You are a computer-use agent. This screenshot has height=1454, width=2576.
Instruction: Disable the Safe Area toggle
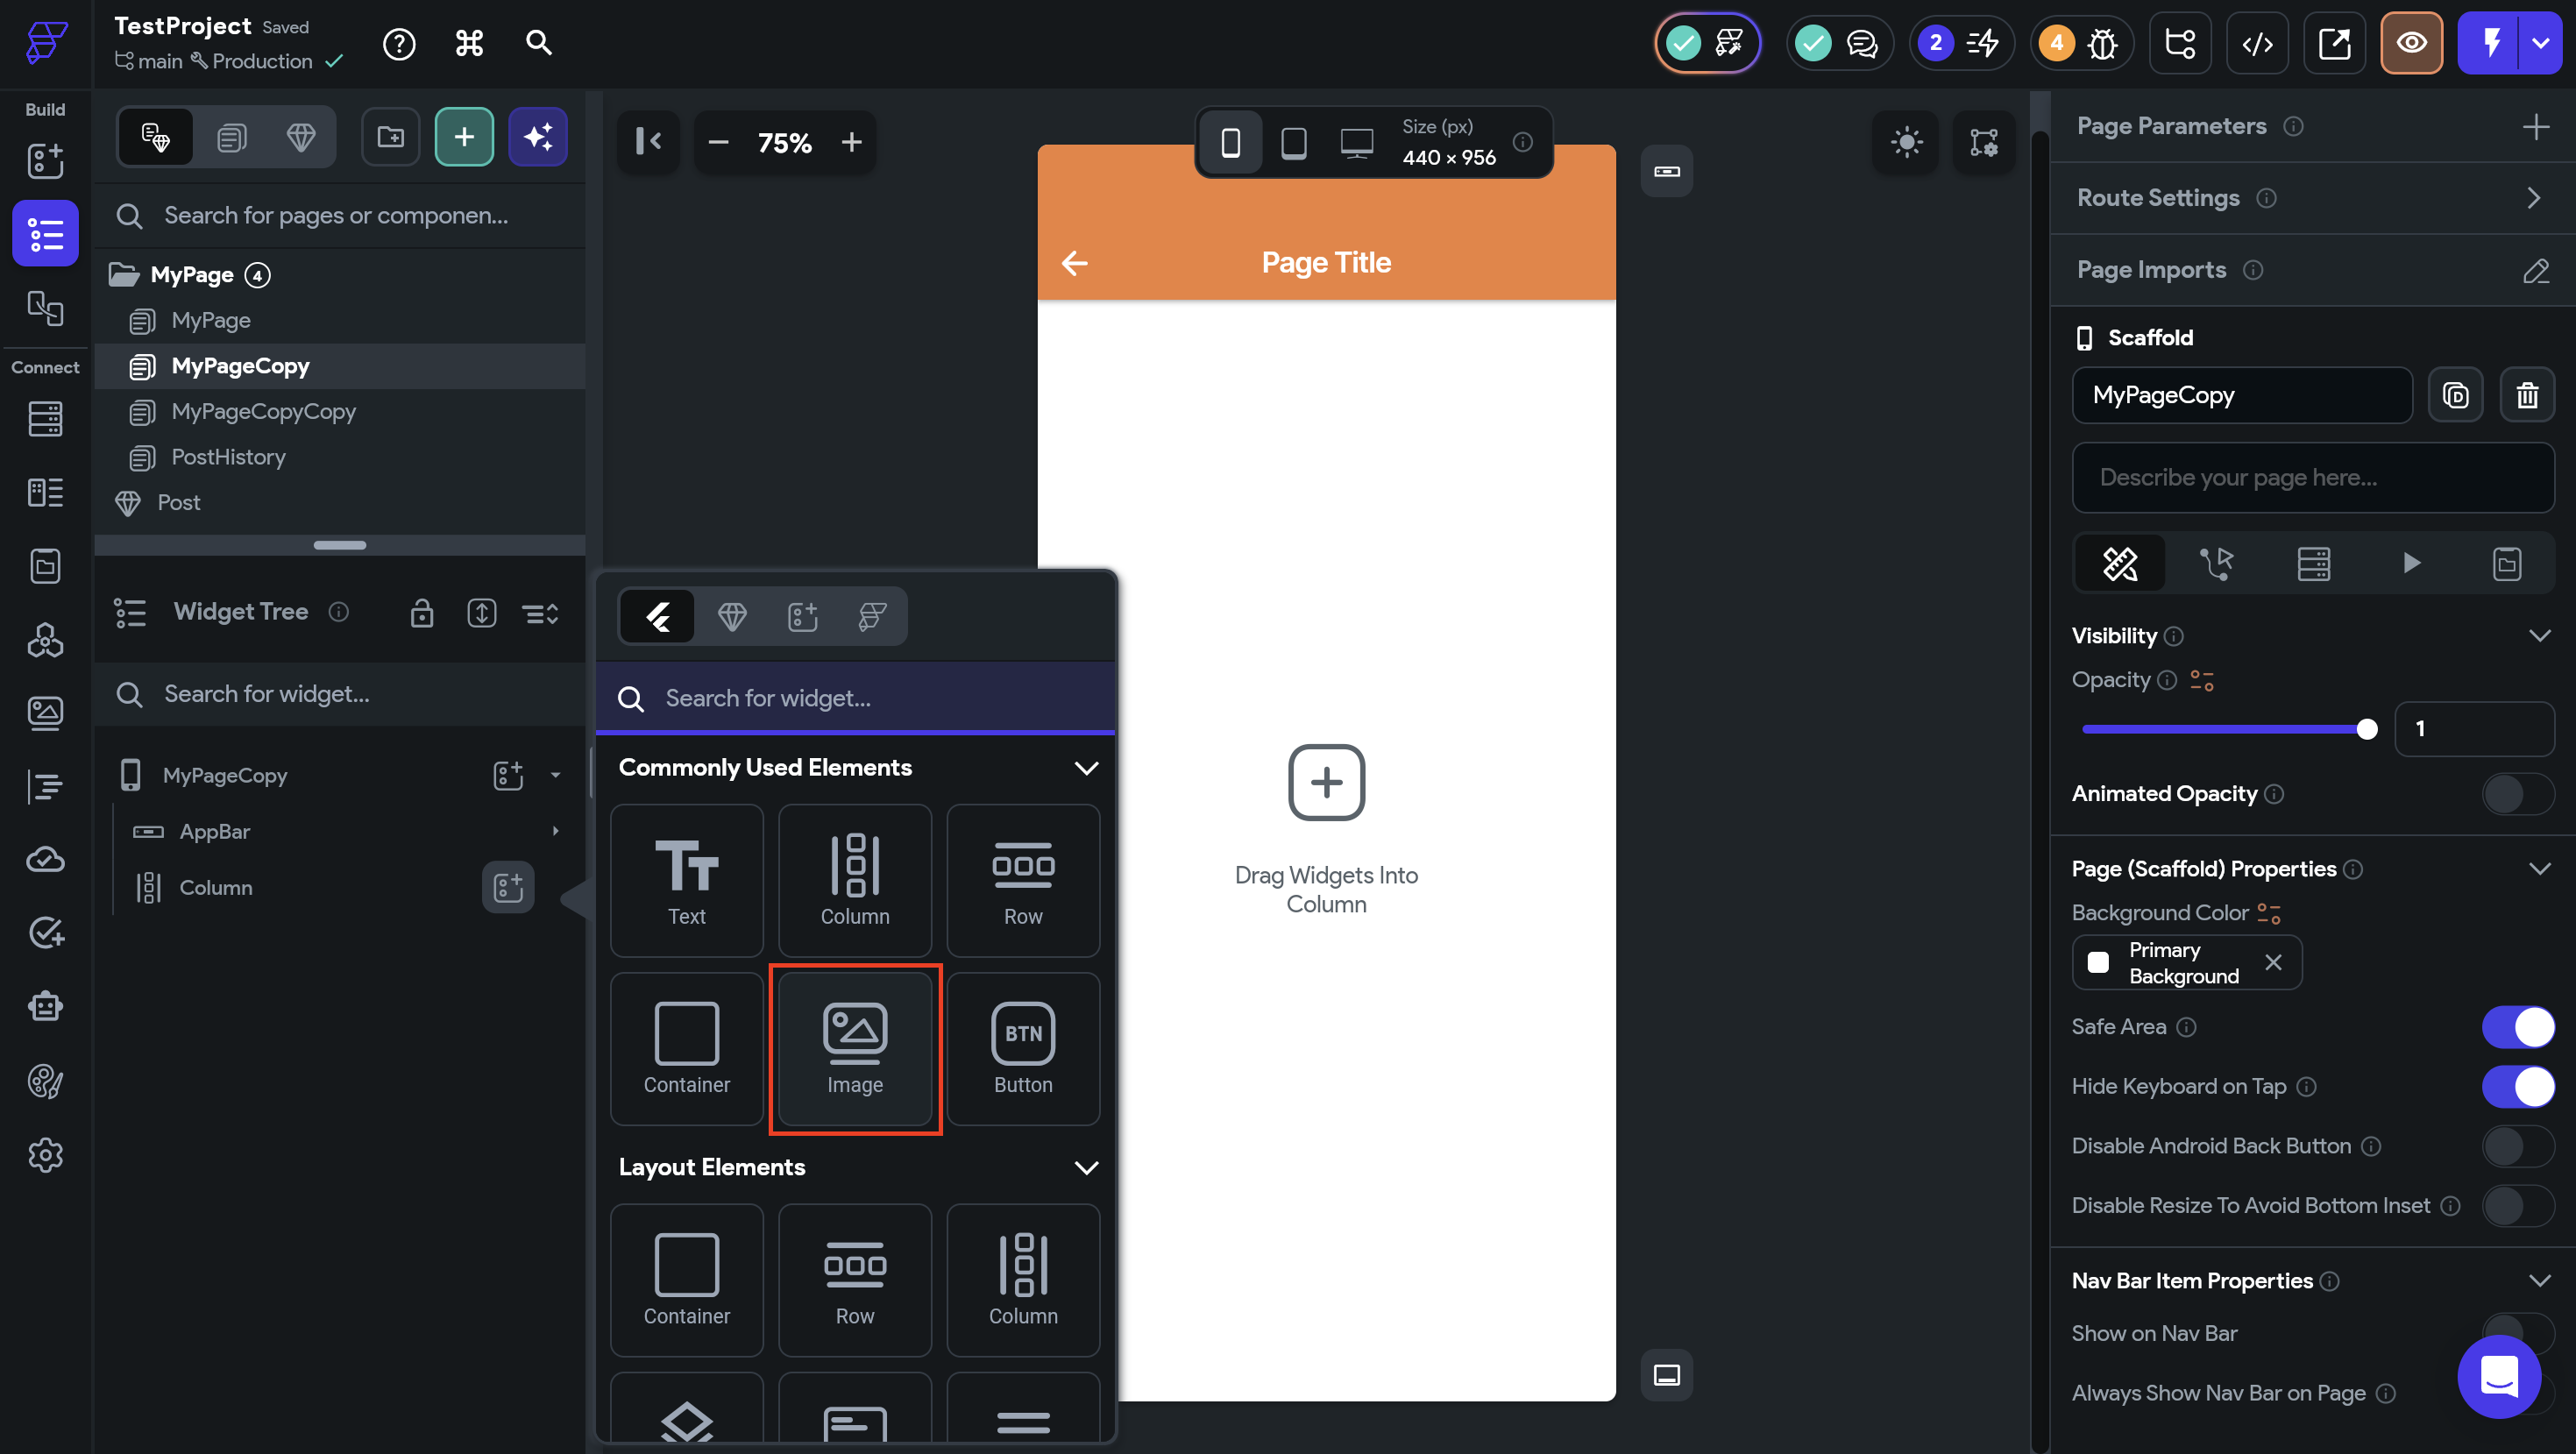pyautogui.click(x=2517, y=1027)
